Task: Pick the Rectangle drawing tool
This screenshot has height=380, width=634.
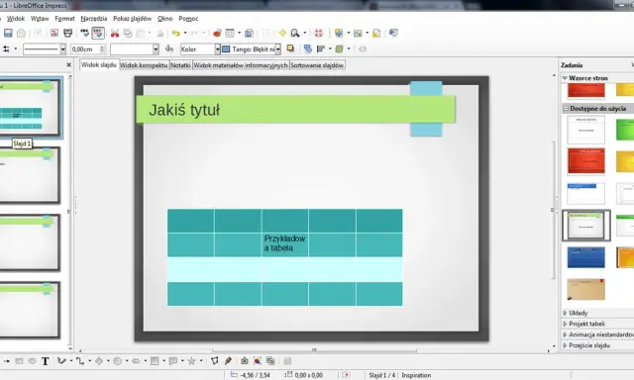Action: (x=19, y=361)
